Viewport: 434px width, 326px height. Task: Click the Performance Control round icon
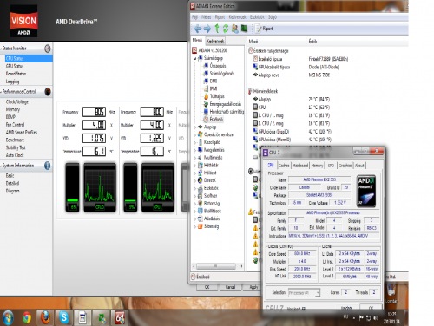tap(48, 92)
